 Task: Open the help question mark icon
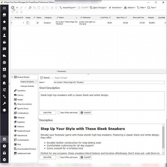(x=4, y=146)
